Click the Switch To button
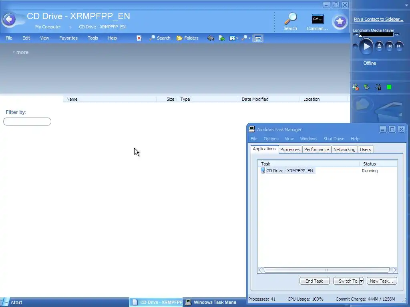Viewport: 410px width, 307px height. coord(346,281)
